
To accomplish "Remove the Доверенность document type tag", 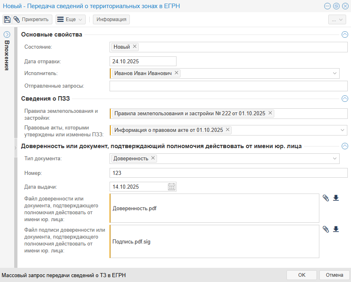I will point(153,158).
